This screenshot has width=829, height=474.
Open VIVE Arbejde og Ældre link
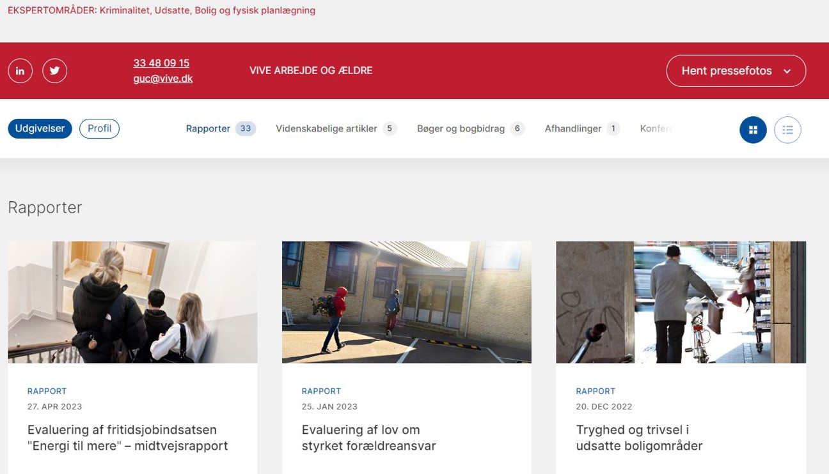coord(311,71)
